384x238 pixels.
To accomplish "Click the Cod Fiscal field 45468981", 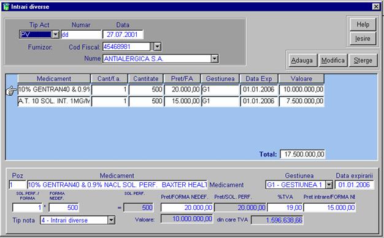I will click(126, 47).
